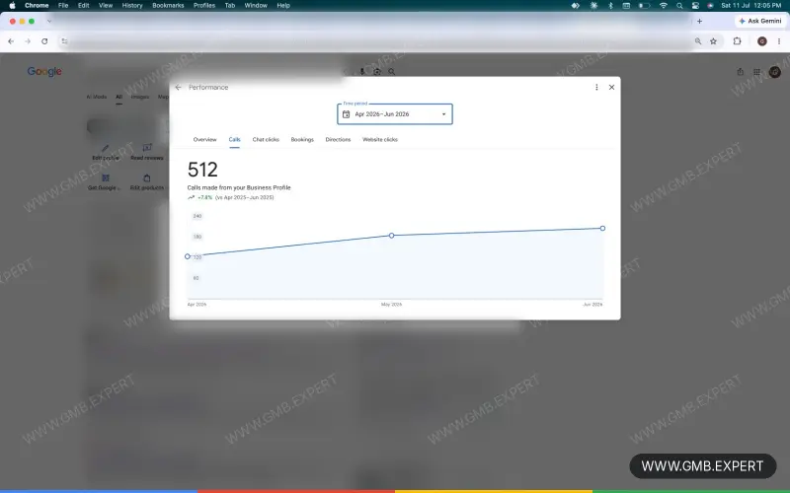Open the Help menu
The height and width of the screenshot is (493, 790).
(x=283, y=6)
